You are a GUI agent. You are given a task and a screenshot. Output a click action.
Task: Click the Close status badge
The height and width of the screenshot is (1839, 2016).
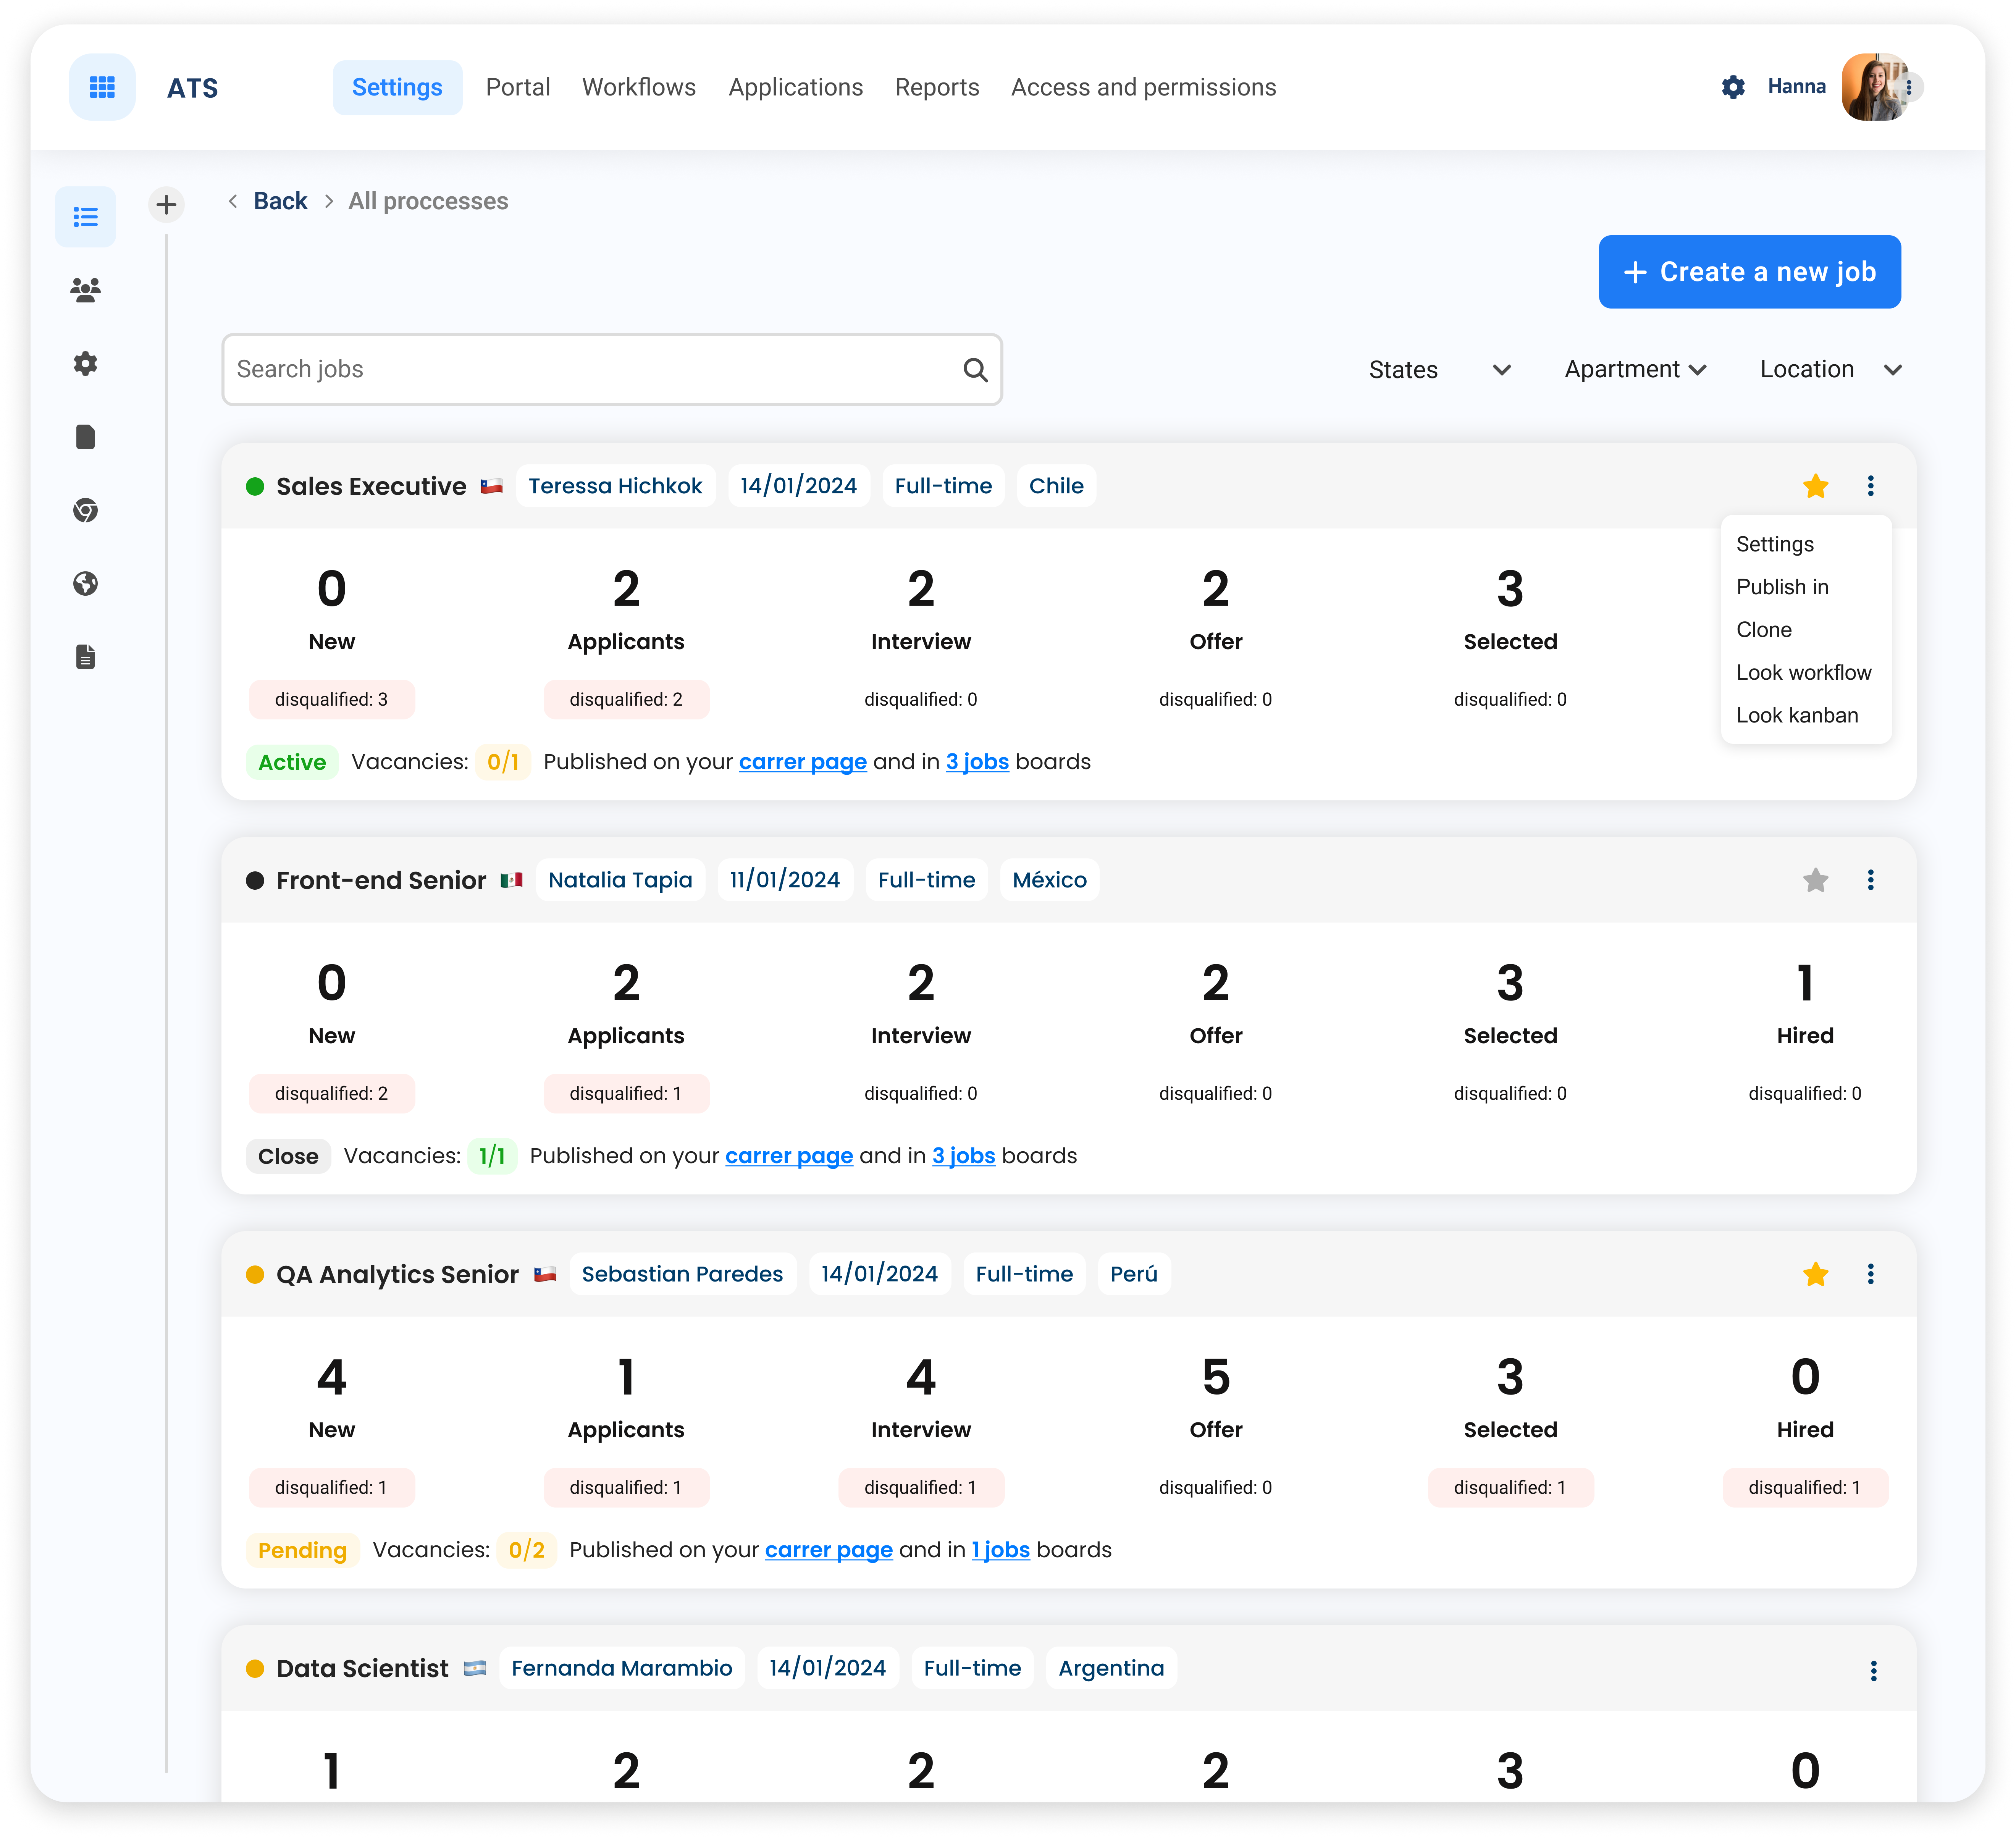288,1156
